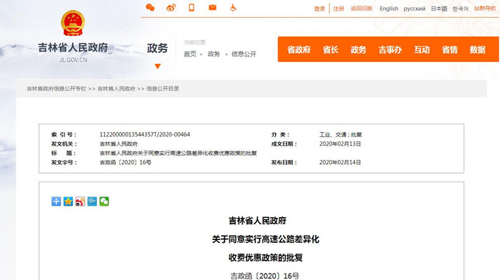
Task: Click the 返回旧版 link
Action: 361,9
